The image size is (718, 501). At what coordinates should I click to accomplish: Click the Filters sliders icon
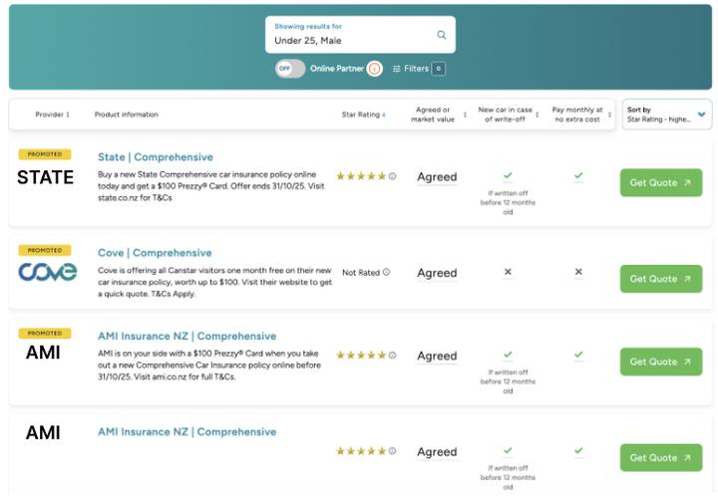397,69
